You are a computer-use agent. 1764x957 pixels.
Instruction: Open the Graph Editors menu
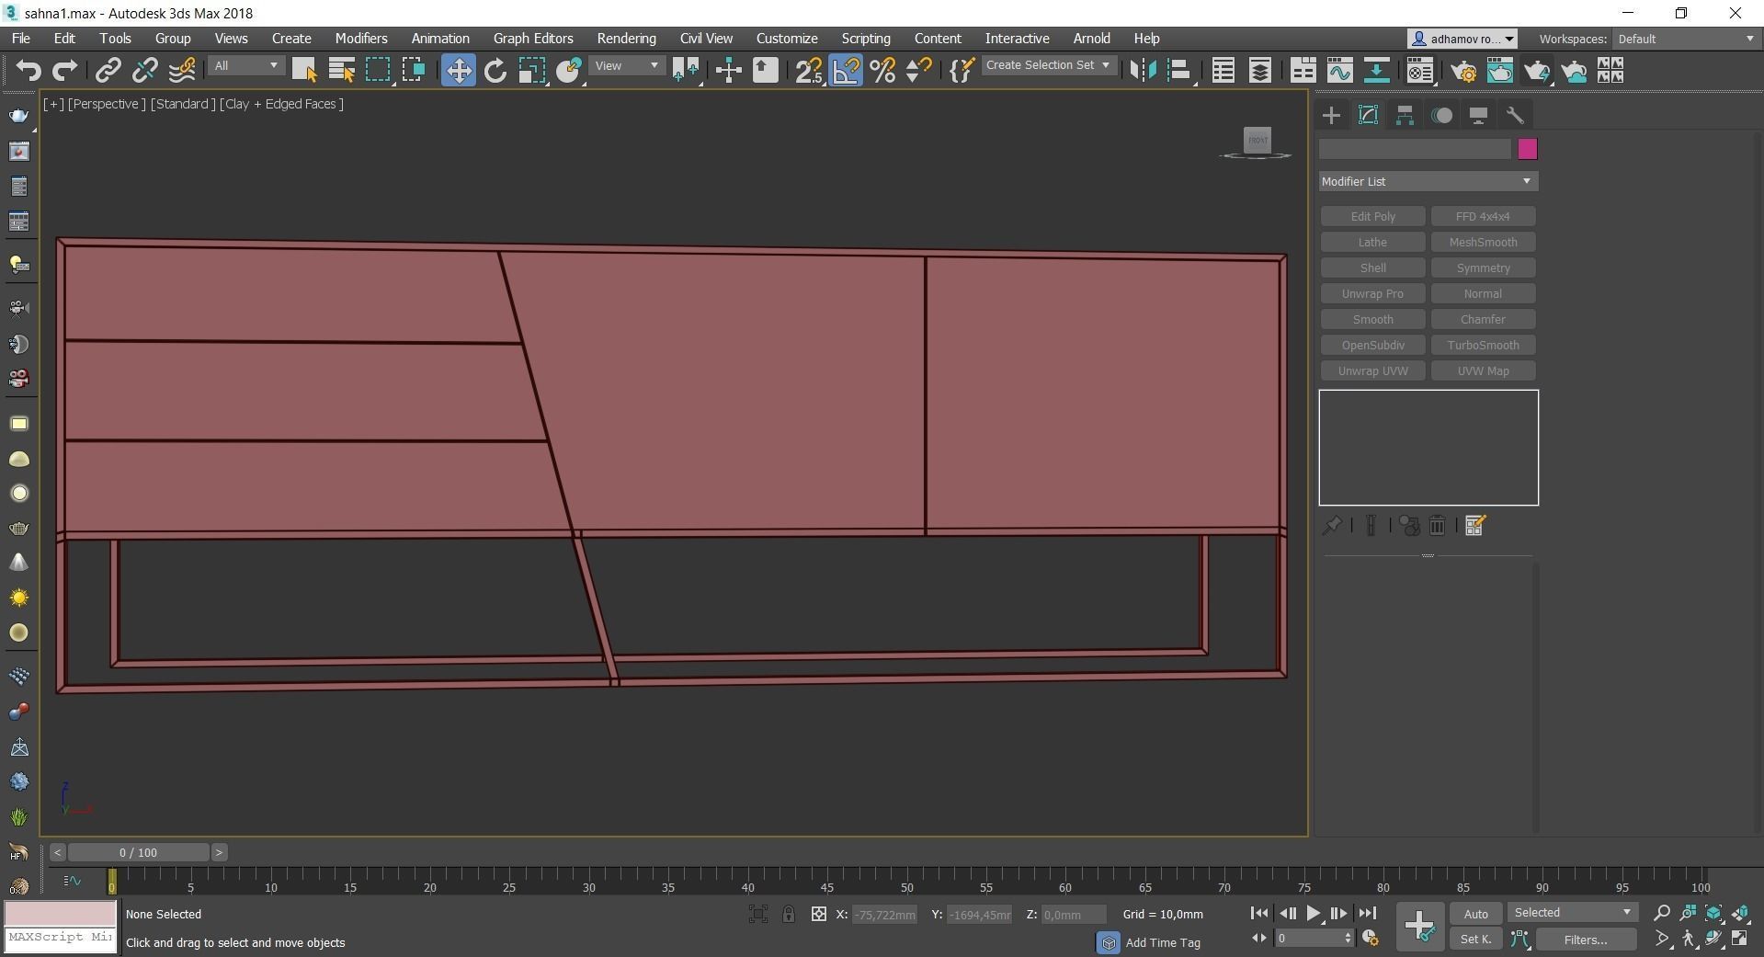[533, 39]
